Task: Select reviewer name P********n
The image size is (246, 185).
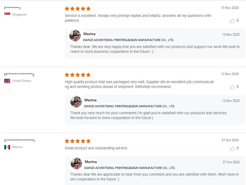Action: 12,8
